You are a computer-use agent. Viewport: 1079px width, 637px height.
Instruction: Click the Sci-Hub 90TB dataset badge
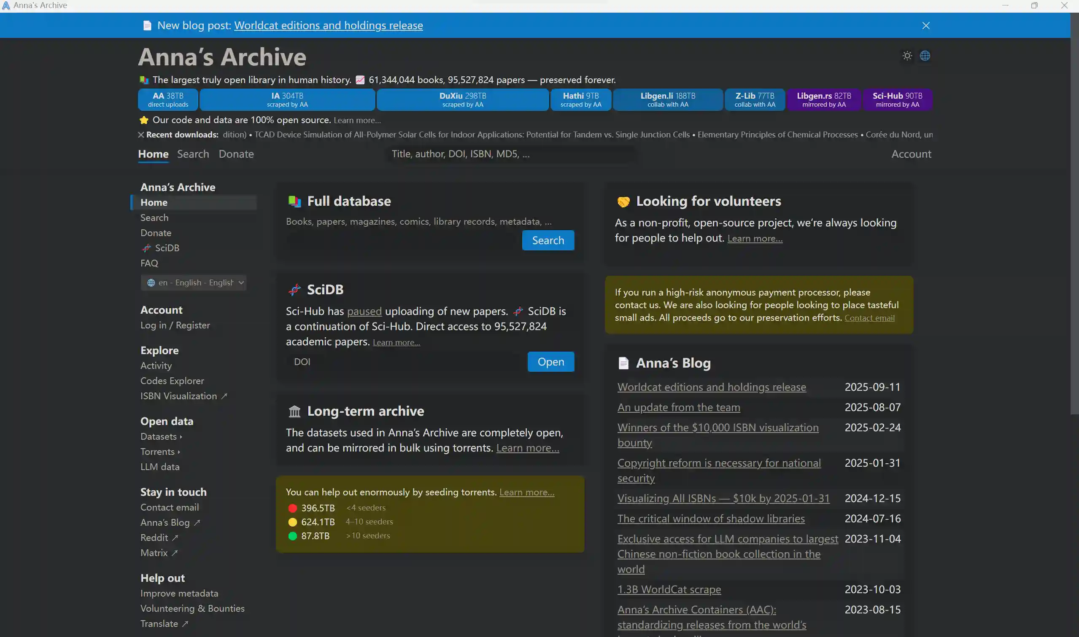coord(897,99)
